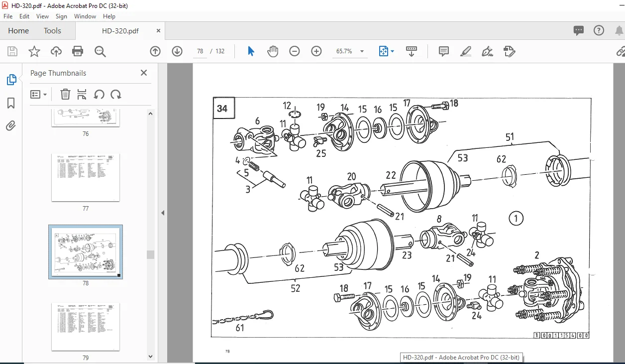
Task: Go to previous page arrow
Action: (155, 51)
